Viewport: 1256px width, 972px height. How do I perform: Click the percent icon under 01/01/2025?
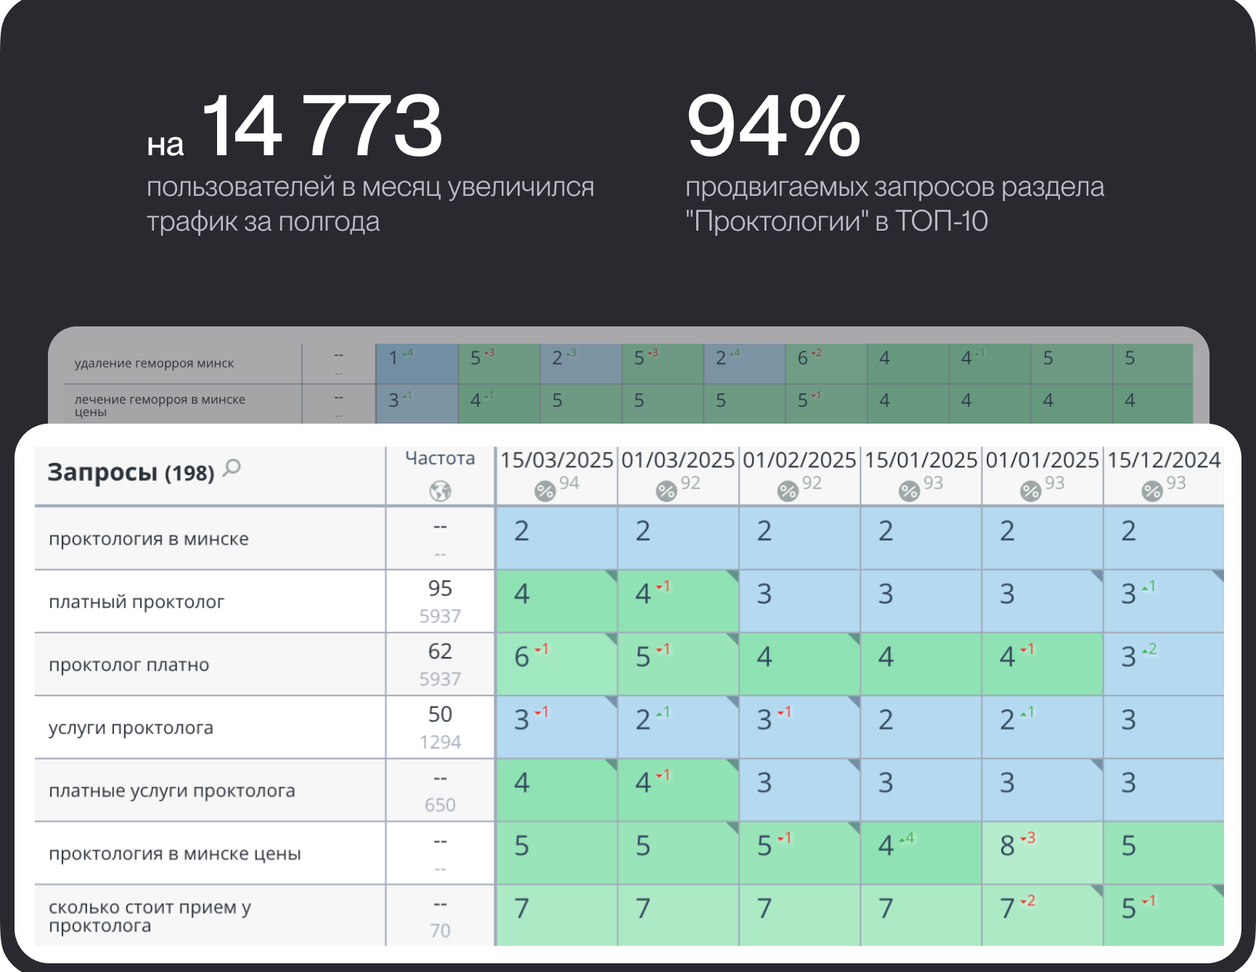click(x=1031, y=491)
